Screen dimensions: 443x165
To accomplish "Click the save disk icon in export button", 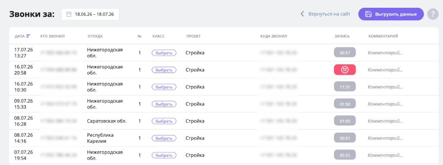I will point(368,14).
